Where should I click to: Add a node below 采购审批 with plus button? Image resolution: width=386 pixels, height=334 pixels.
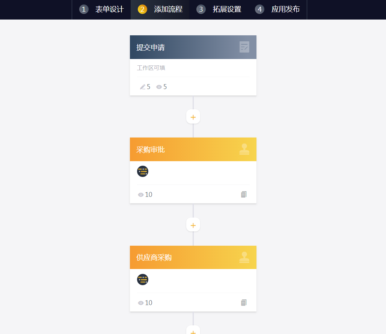click(x=193, y=225)
